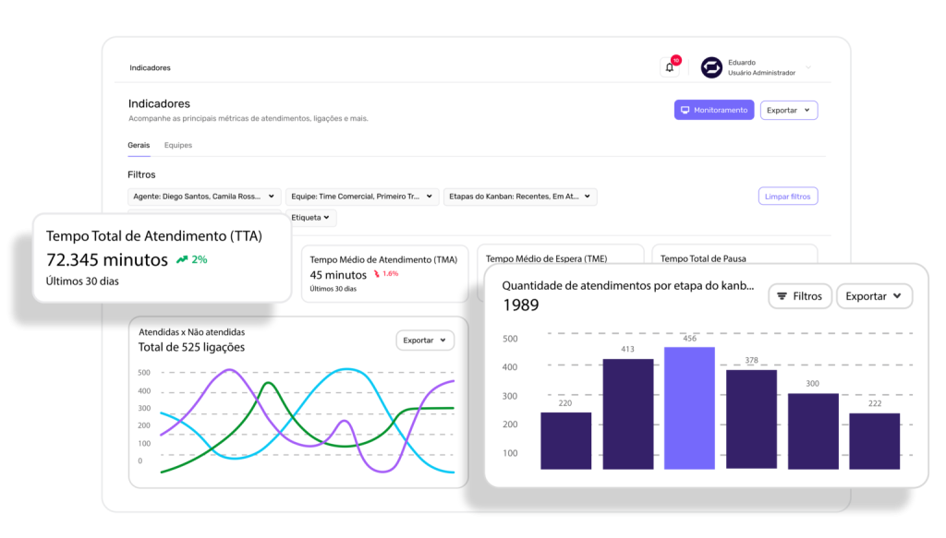The height and width of the screenshot is (538, 946).
Task: Open the Etiqueta filter dropdown
Action: 311,218
